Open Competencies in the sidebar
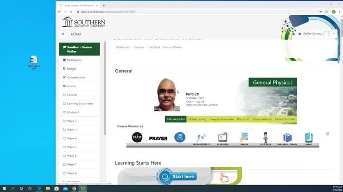This screenshot has height=192, width=343. (x=79, y=78)
